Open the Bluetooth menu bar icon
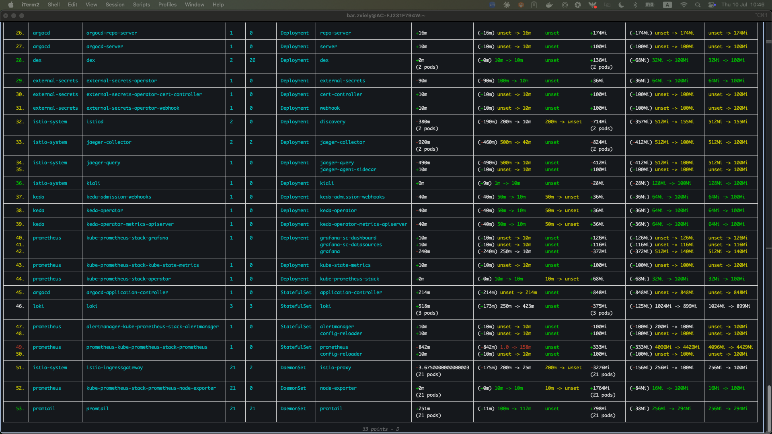This screenshot has height=434, width=772. 635,4
